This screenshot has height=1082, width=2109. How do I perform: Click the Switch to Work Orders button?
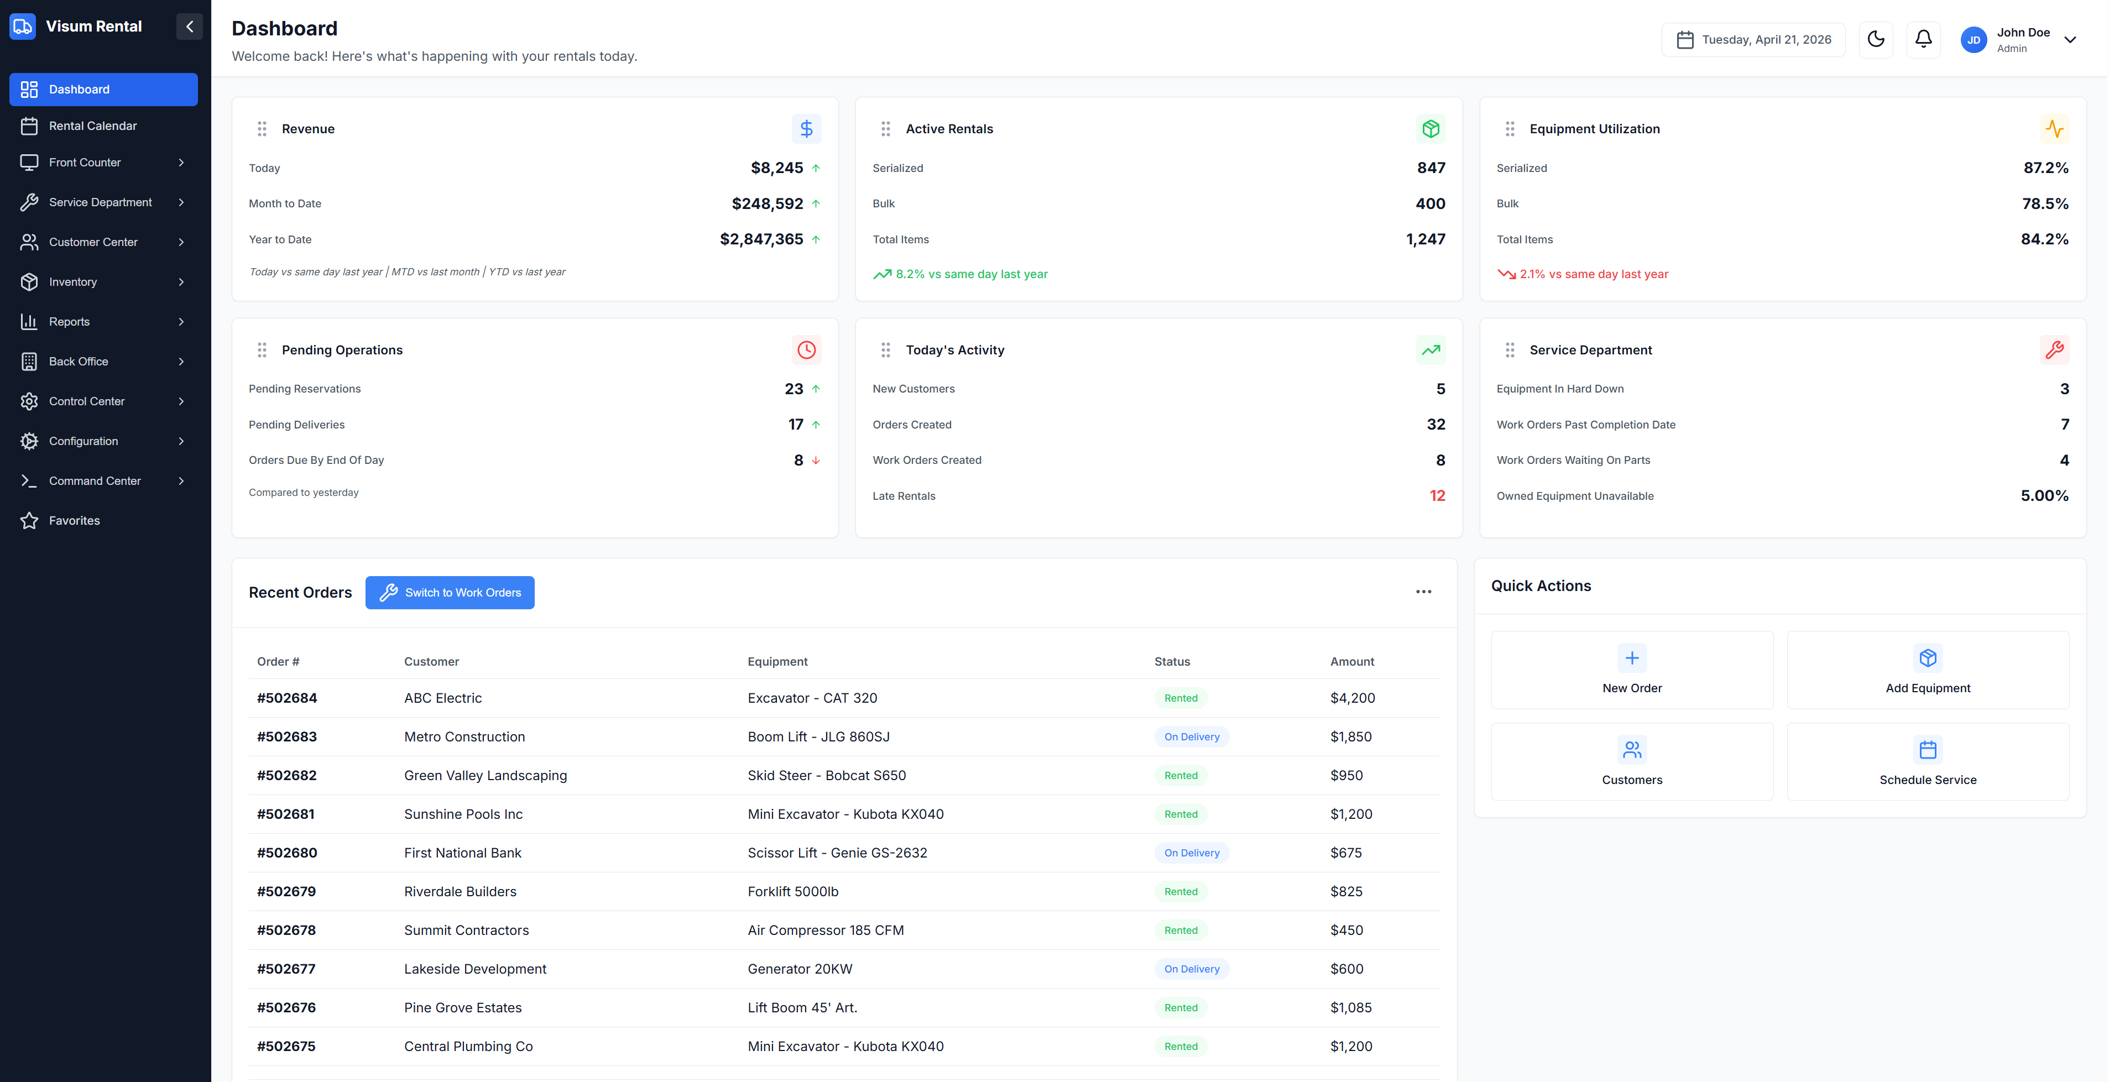(450, 593)
